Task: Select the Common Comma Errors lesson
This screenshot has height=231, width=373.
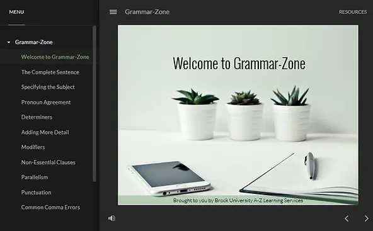Action: pyautogui.click(x=50, y=207)
